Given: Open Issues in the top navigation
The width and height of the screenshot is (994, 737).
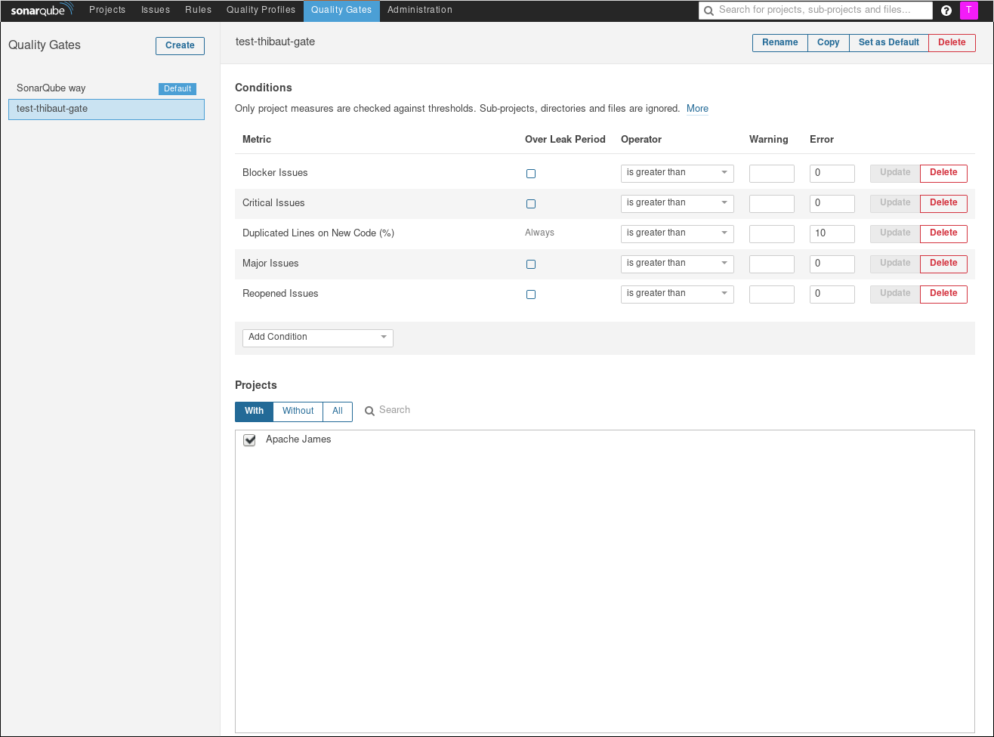Looking at the screenshot, I should (156, 11).
